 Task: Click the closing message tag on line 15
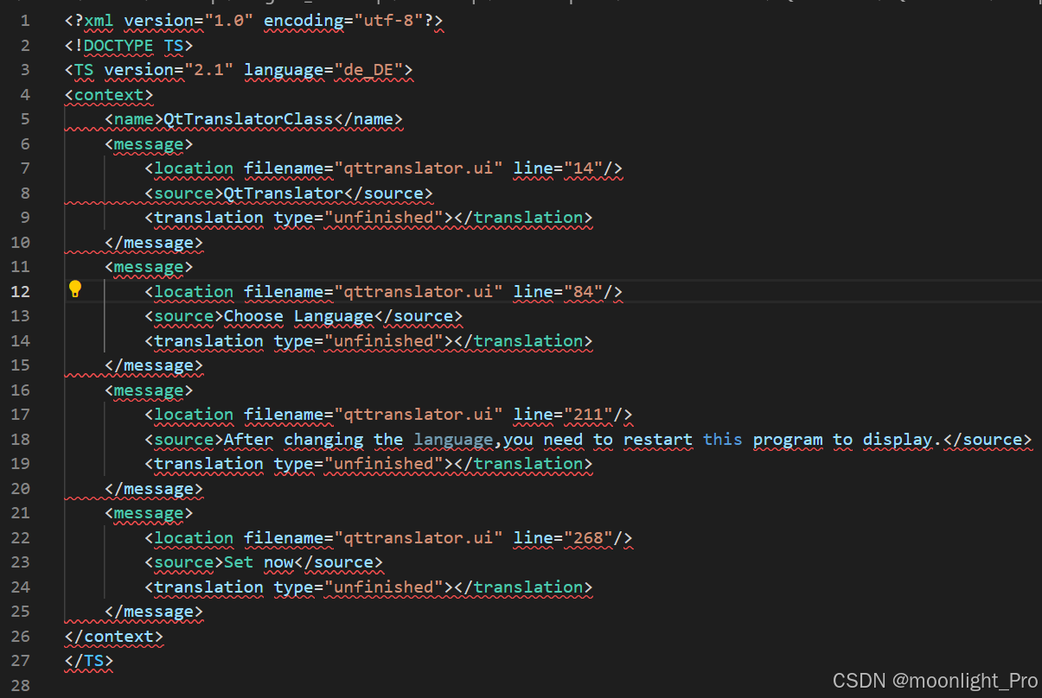click(154, 365)
